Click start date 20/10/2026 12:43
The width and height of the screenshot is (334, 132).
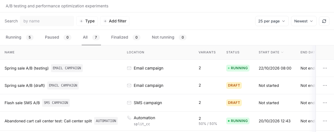[275, 121]
